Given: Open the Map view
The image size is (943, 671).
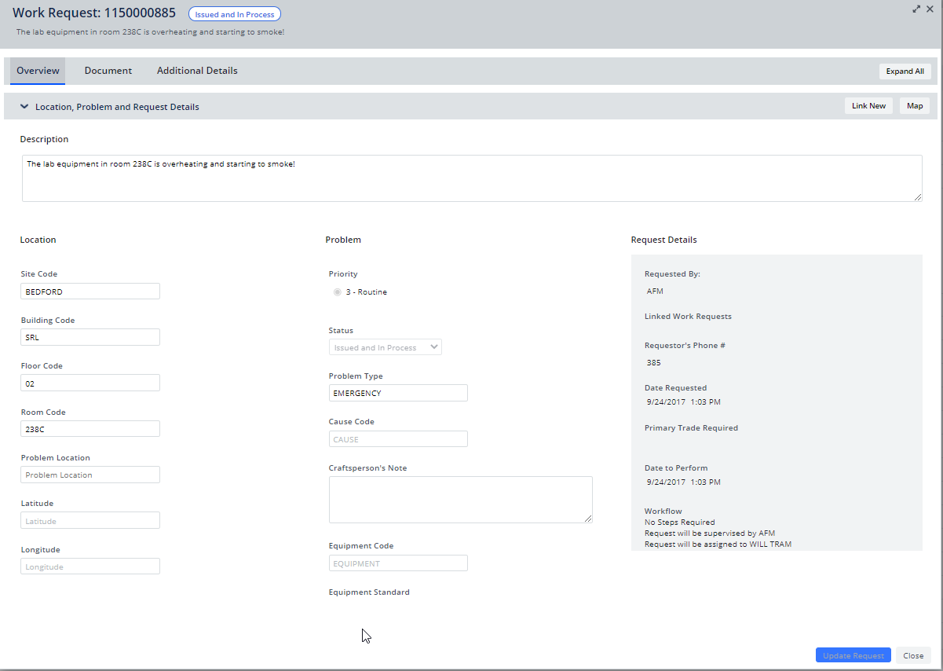Looking at the screenshot, I should click(914, 104).
